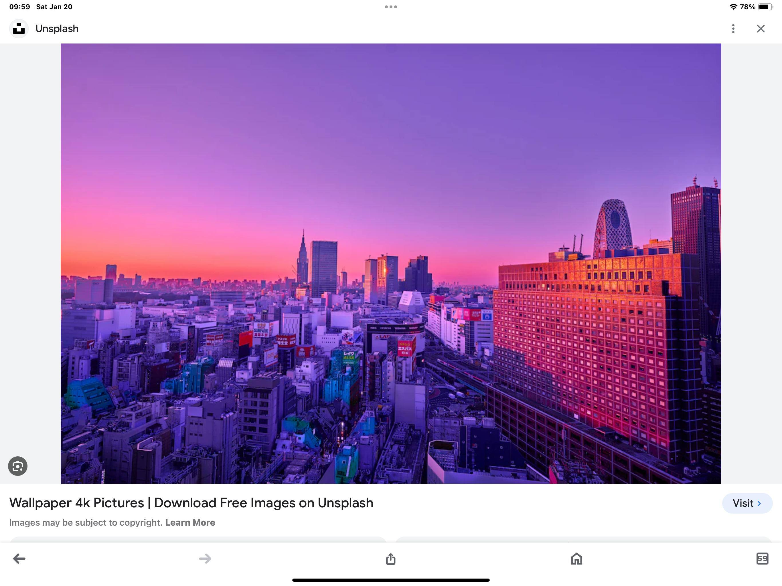Tap the battery percentage indicator
The height and width of the screenshot is (586, 782).
click(x=747, y=7)
